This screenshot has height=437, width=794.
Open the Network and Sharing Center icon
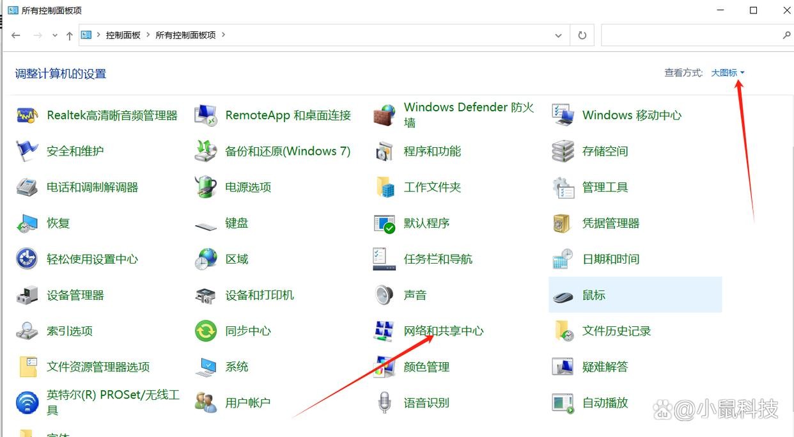pos(384,331)
